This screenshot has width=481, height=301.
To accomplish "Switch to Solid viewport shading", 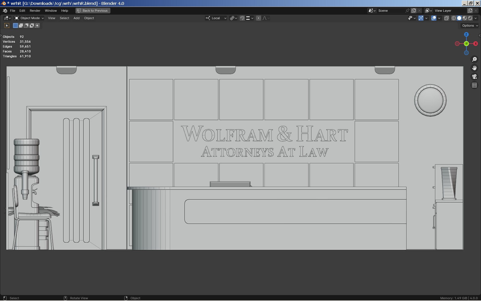I will click(x=459, y=18).
